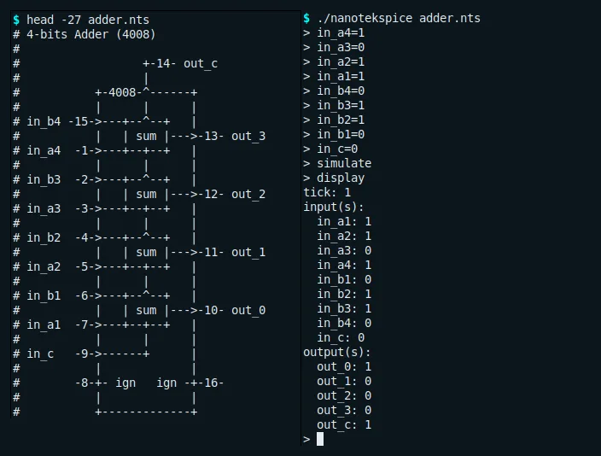Select the '> in_a4=1' prompt line
The height and width of the screenshot is (456, 601).
pos(334,33)
